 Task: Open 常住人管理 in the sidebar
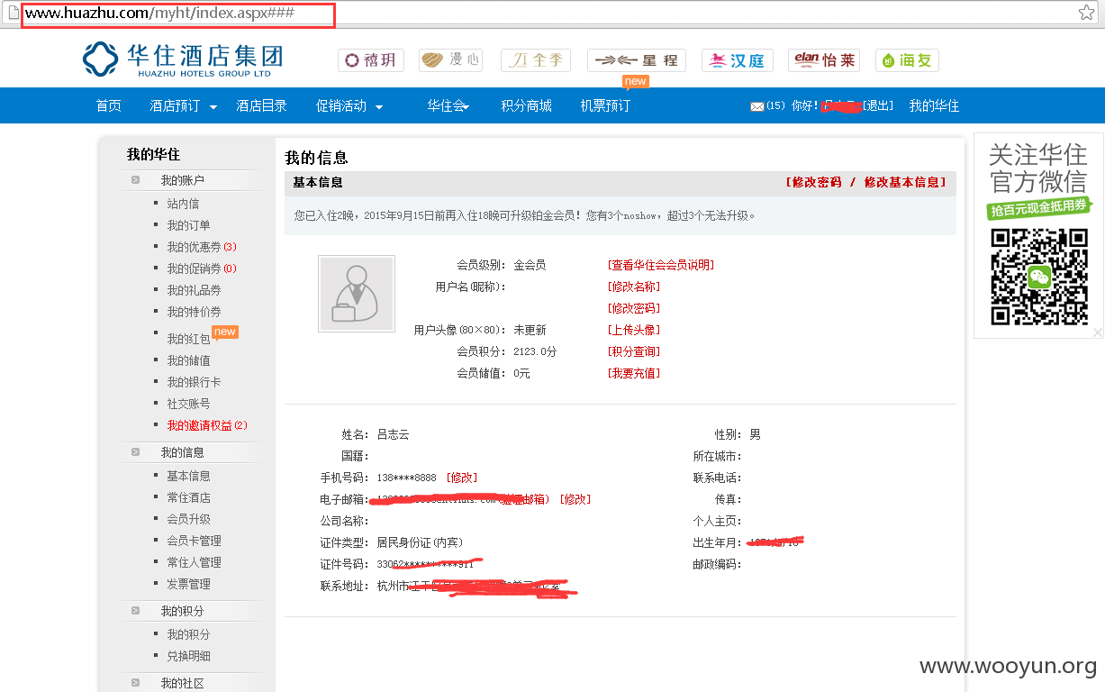(194, 562)
